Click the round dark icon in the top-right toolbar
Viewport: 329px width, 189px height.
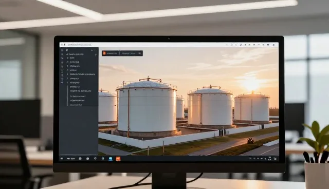pos(268,45)
